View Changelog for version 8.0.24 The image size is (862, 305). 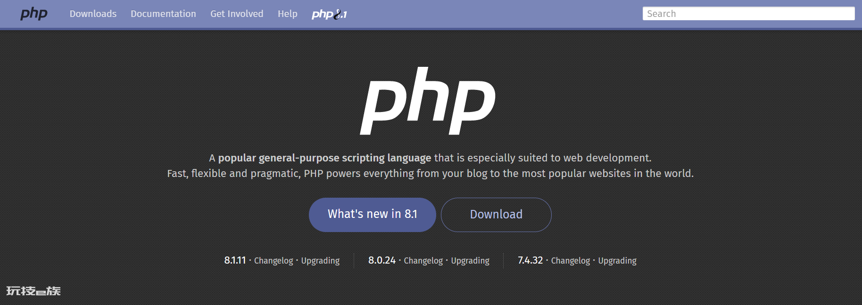[423, 261]
